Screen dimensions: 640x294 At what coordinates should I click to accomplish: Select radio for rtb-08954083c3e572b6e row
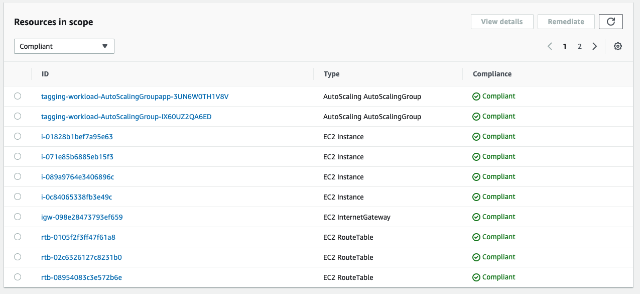(18, 277)
